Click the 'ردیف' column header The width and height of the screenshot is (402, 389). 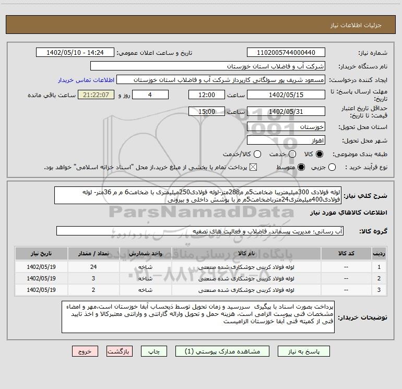(x=379, y=253)
